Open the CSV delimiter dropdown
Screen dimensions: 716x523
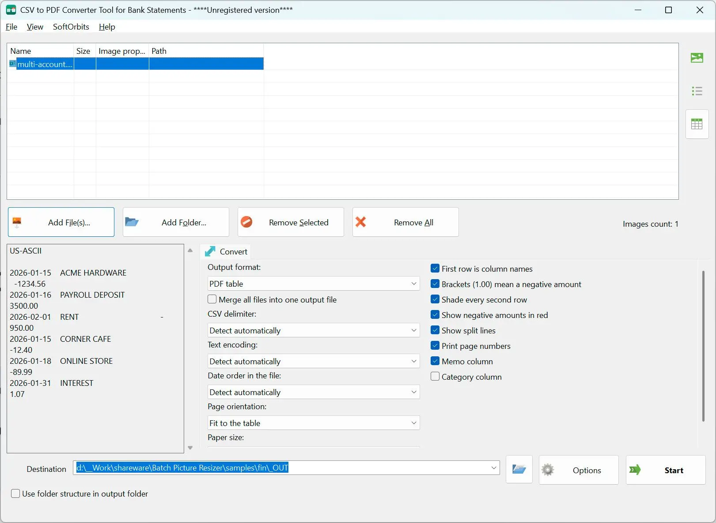[x=314, y=330]
